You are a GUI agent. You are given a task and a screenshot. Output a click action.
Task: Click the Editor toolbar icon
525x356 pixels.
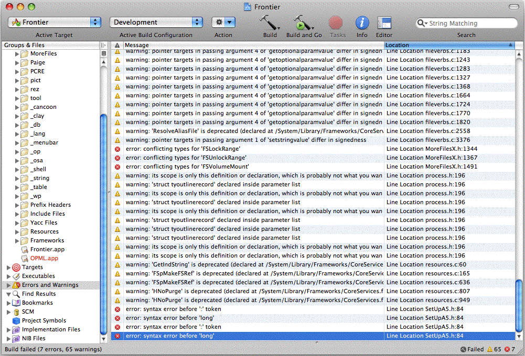(384, 23)
